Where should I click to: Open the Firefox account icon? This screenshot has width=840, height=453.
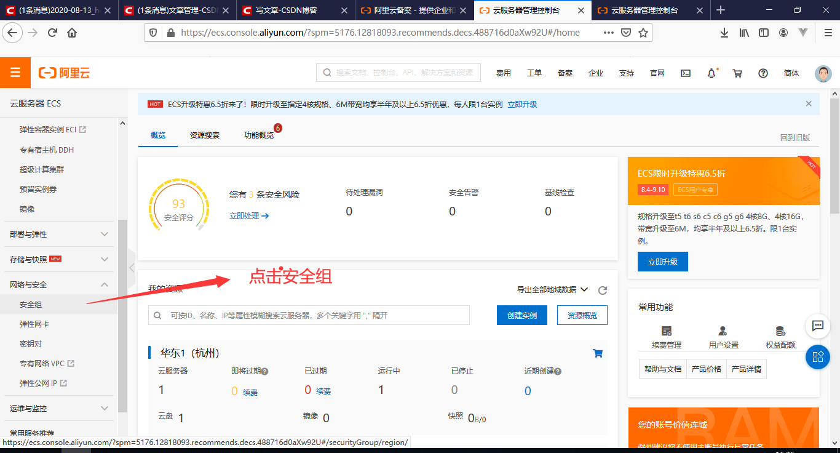(x=783, y=33)
